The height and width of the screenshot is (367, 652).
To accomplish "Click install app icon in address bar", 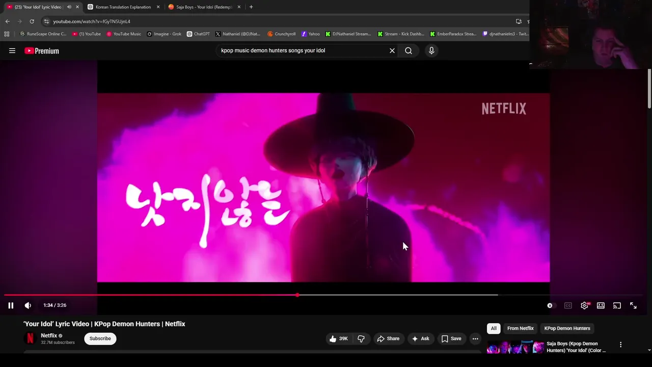I will [519, 21].
